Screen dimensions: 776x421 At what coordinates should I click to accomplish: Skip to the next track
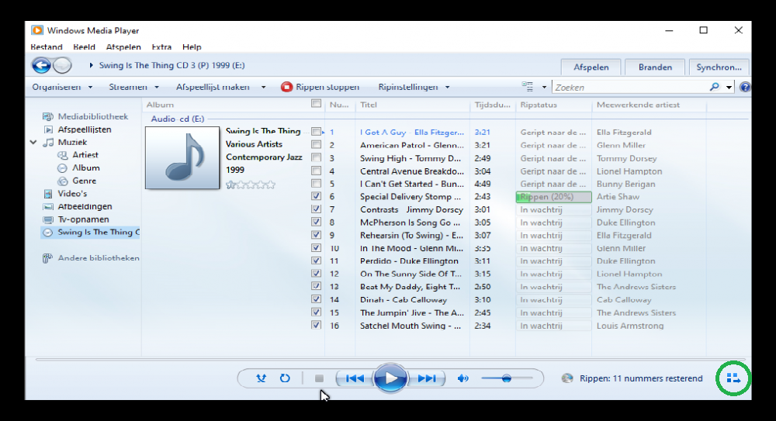point(427,378)
